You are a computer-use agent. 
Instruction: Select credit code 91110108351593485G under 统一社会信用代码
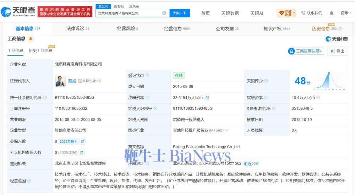(x=75, y=97)
